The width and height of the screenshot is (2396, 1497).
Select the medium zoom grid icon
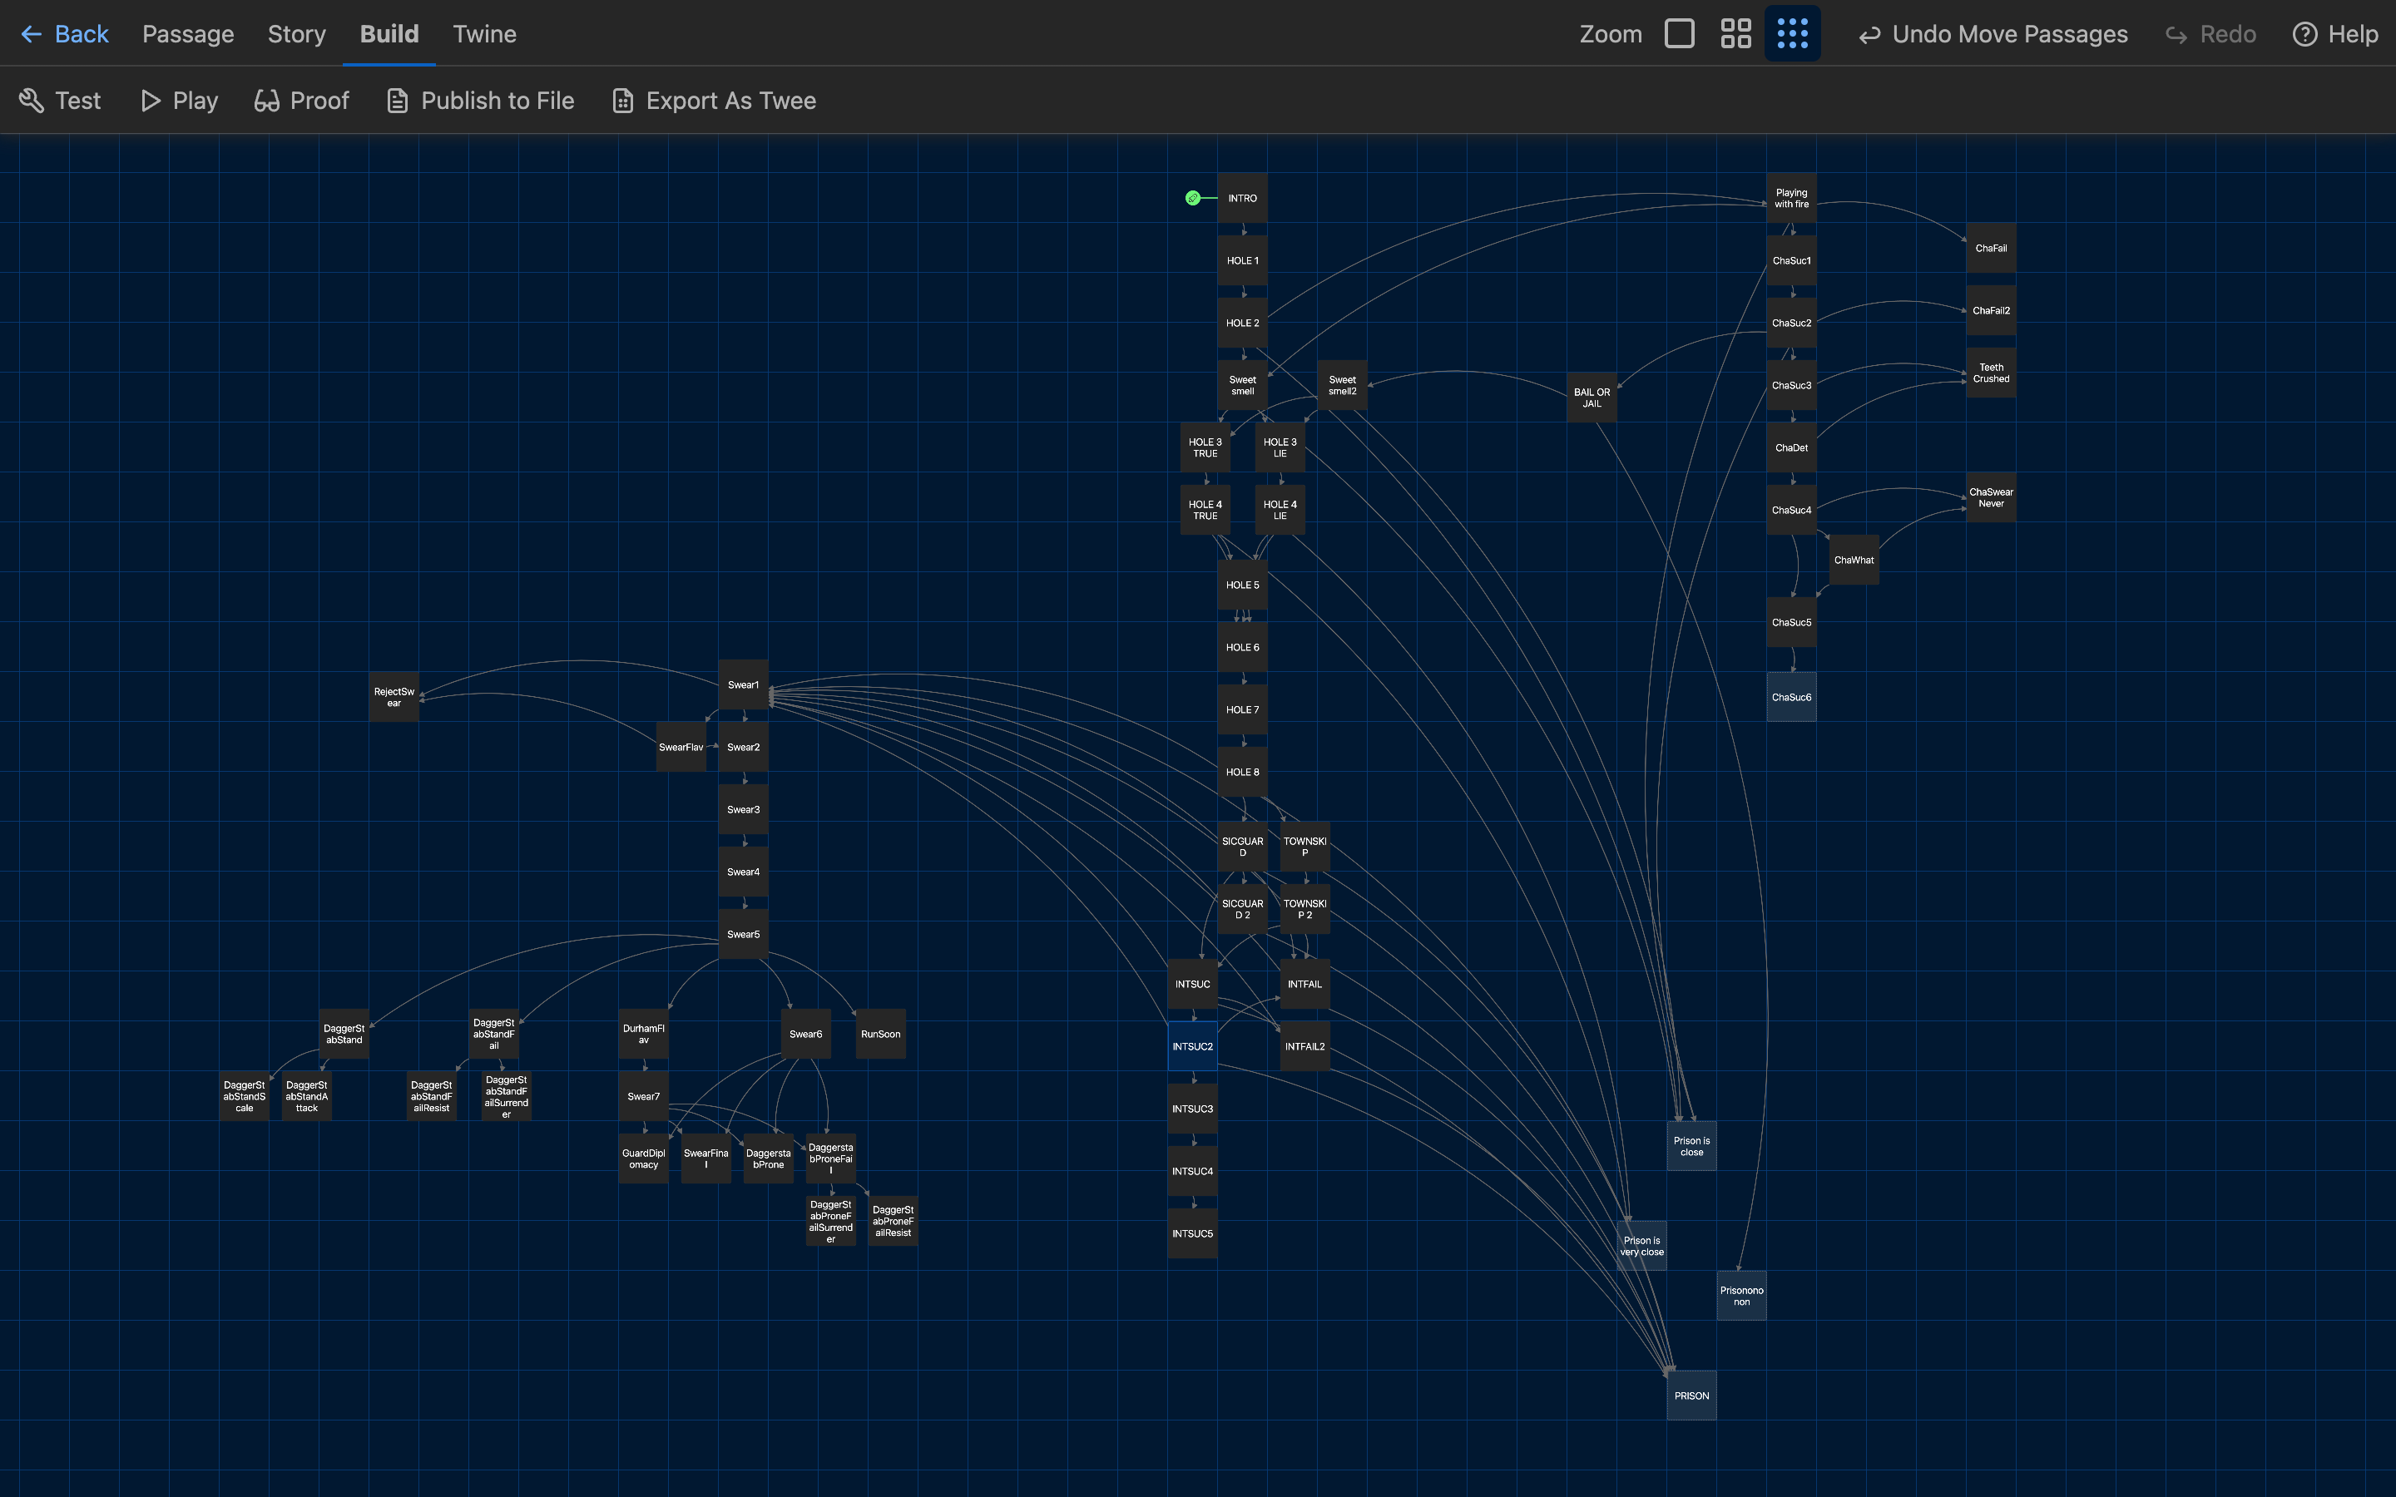(x=1735, y=33)
